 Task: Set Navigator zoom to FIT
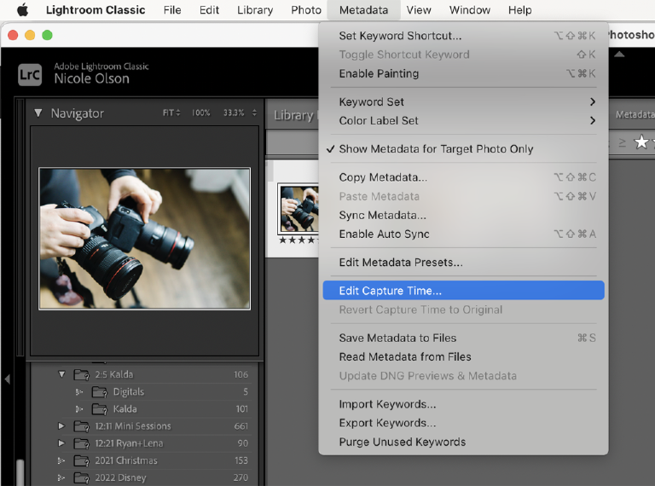168,113
